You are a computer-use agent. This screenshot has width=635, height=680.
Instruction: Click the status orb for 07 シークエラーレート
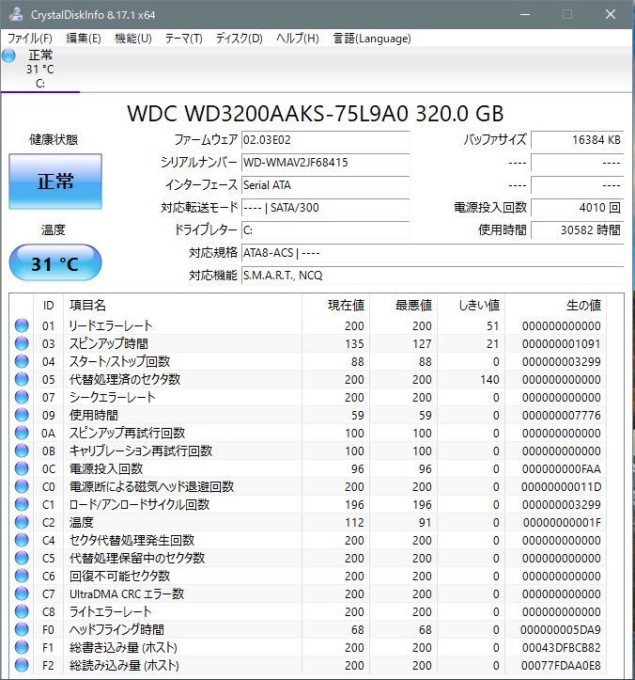(22, 397)
